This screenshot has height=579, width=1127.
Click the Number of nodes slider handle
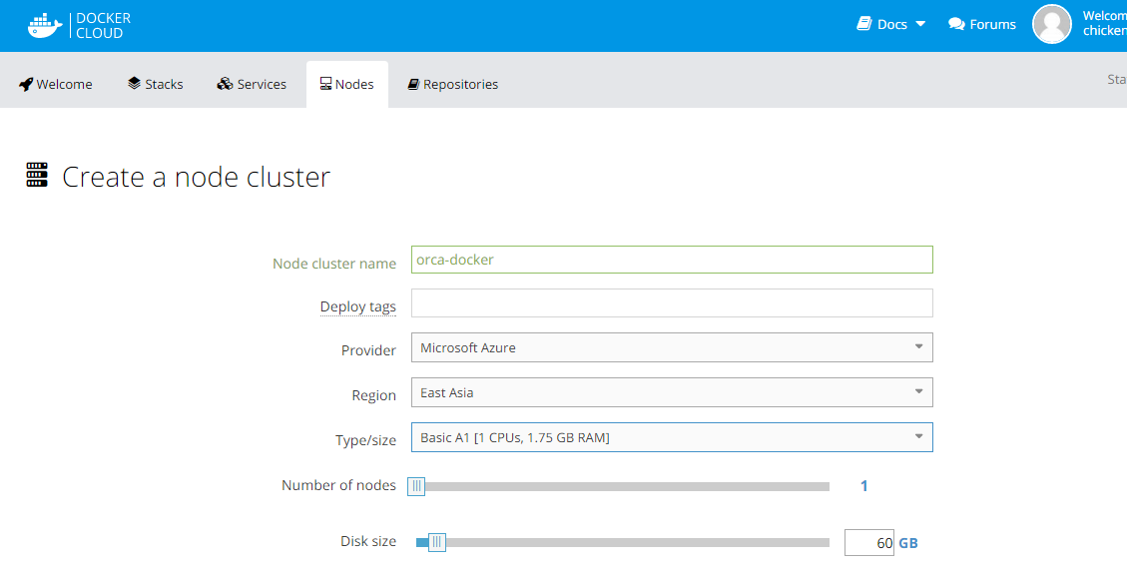(x=416, y=486)
